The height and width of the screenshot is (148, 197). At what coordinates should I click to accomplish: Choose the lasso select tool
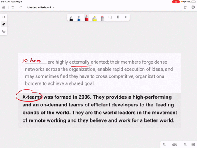tap(110, 17)
